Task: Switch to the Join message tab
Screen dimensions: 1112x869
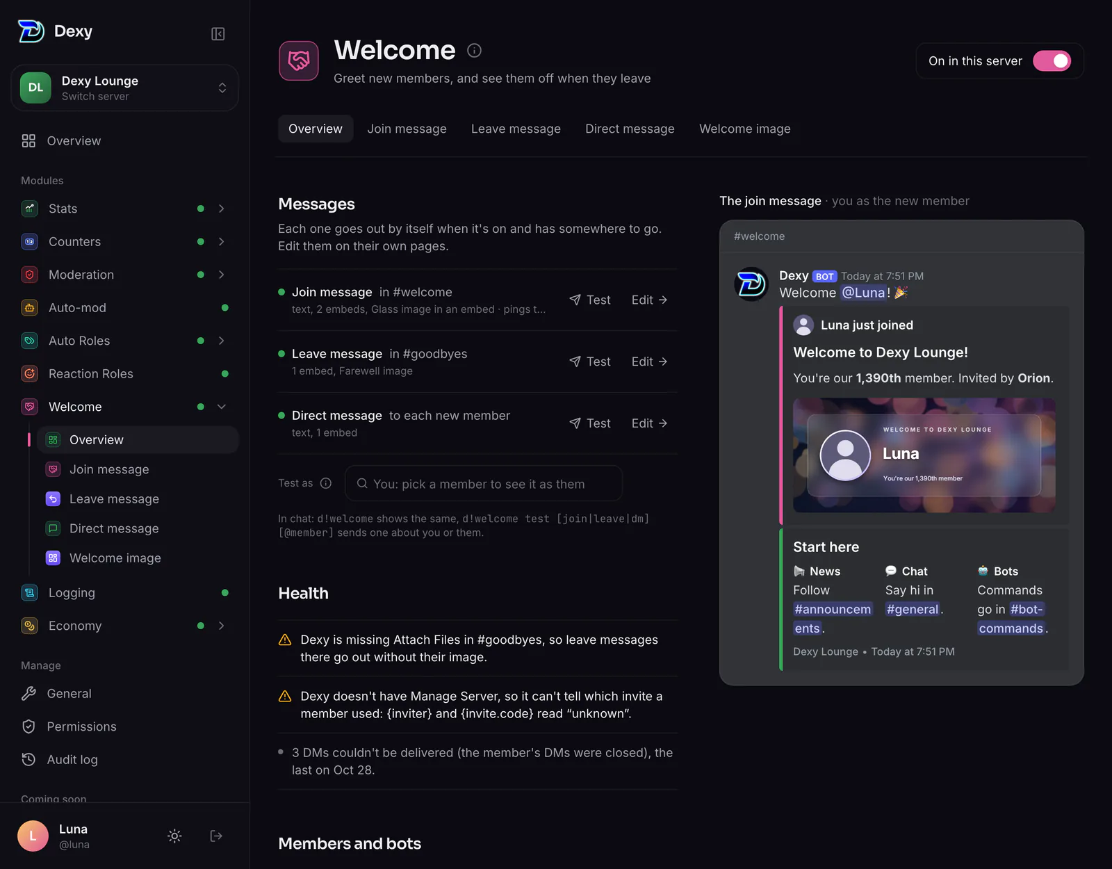Action: pos(407,129)
